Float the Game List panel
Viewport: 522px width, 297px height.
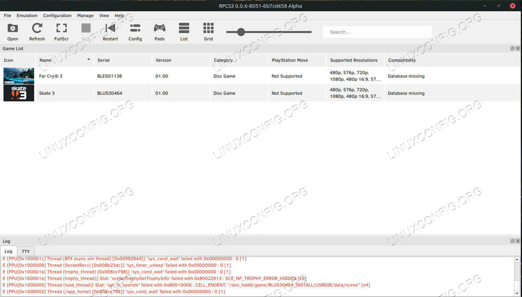(512, 48)
